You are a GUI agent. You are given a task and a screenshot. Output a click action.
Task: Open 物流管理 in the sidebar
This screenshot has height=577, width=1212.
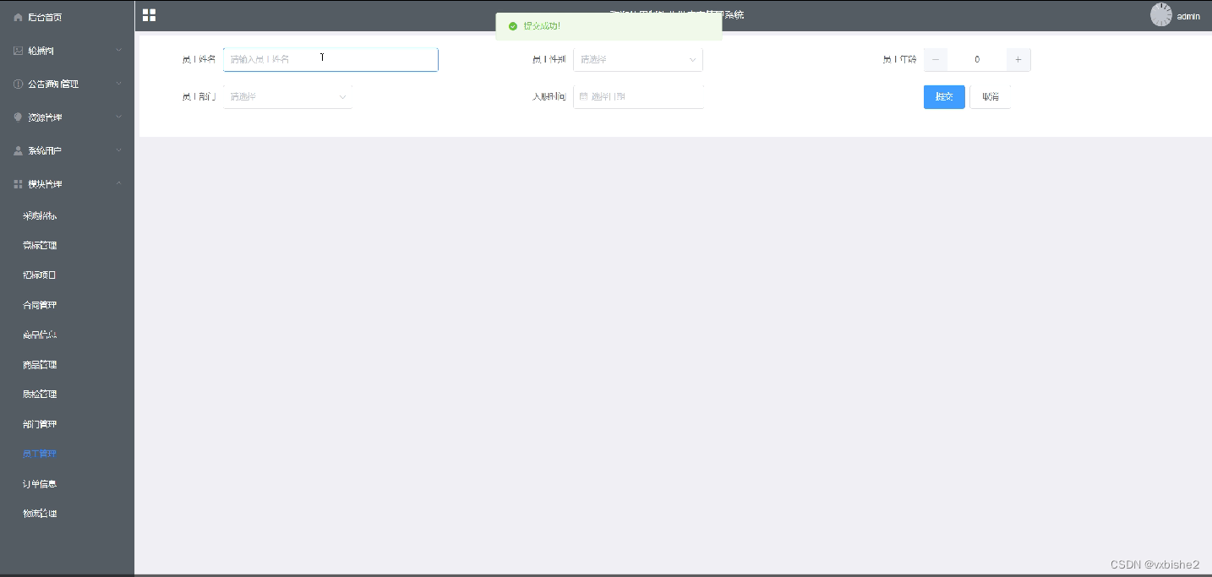(40, 514)
